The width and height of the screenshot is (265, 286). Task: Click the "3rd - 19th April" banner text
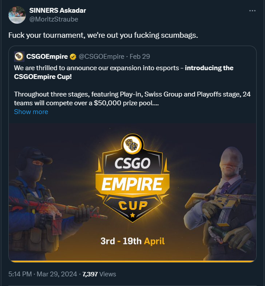pyautogui.click(x=132, y=241)
